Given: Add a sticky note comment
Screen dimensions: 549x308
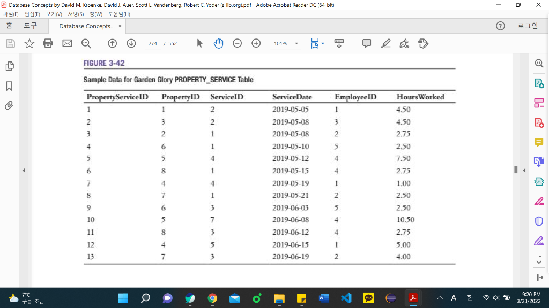Looking at the screenshot, I should click(367, 43).
